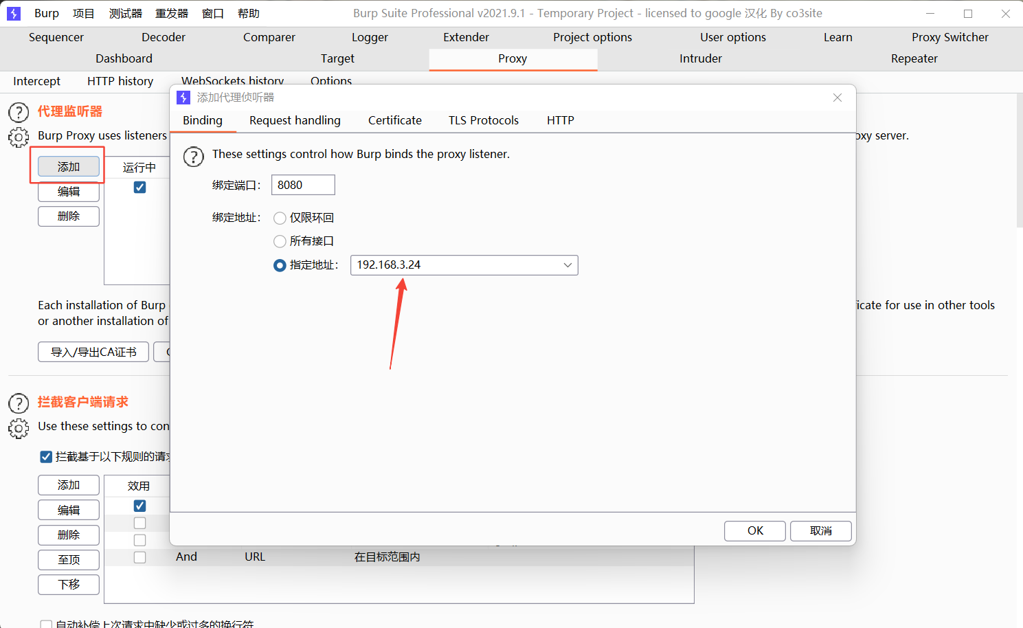
Task: Select the 仅限环回 radio option
Action: [x=280, y=218]
